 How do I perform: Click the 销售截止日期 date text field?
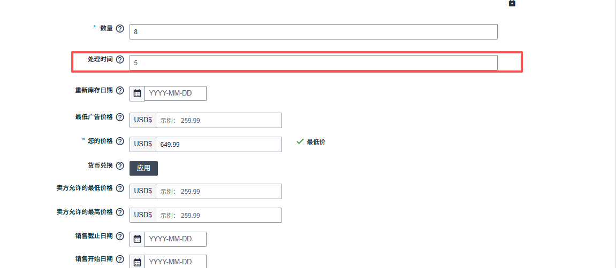click(x=175, y=239)
